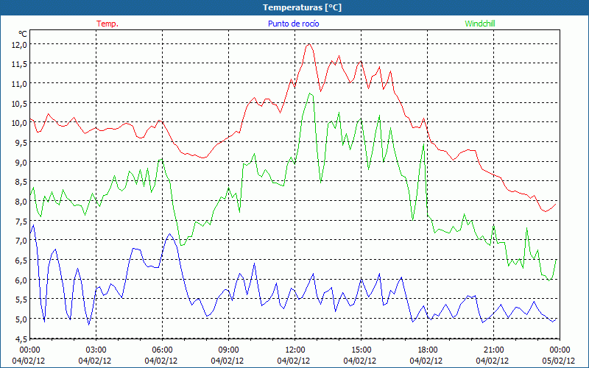Viewport: 589px width, 368px height.
Task: Click the 5,0 y-axis value
Action: click(x=21, y=319)
